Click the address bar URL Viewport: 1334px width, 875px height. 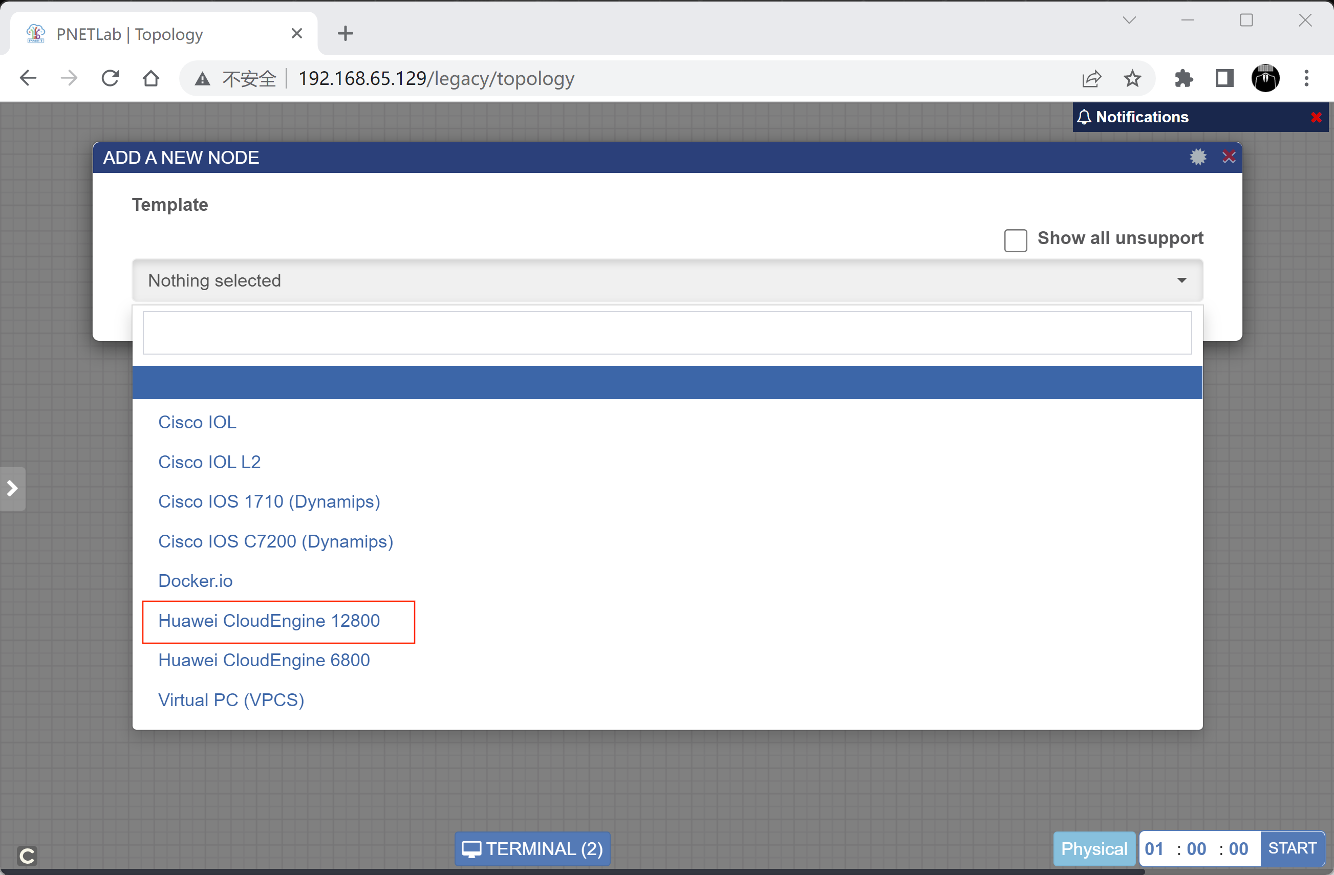pyautogui.click(x=436, y=78)
